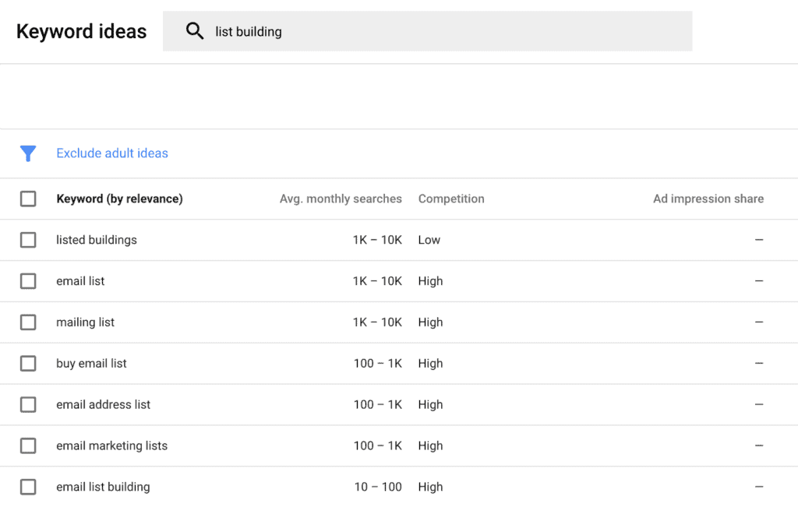The height and width of the screenshot is (507, 798).
Task: Click the 'listed buildings' keyword text
Action: click(x=97, y=240)
